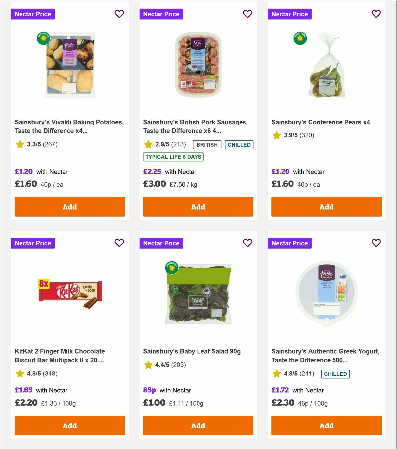Click the Nectar Price badge on the pears

tap(289, 14)
